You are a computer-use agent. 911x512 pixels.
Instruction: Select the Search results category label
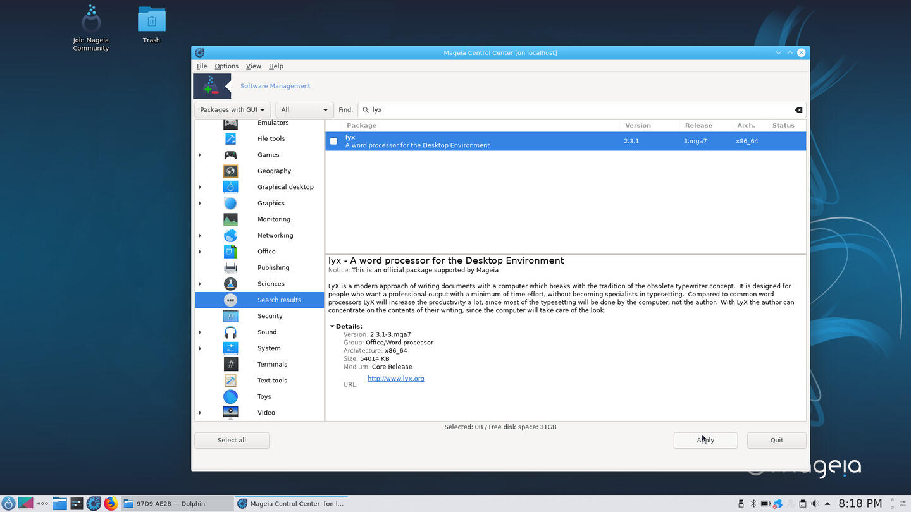pyautogui.click(x=279, y=300)
